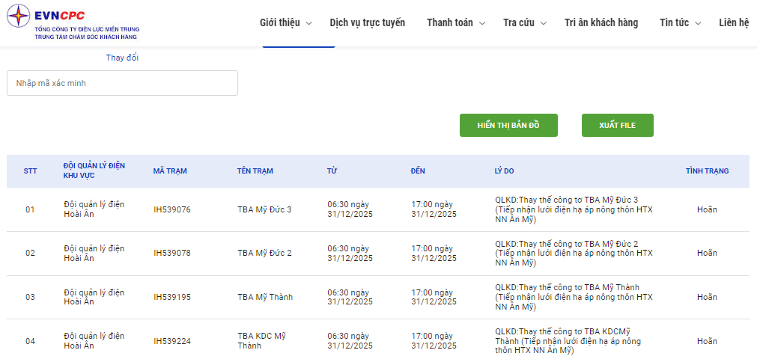Open Tri ân khách hàng menu item
This screenshot has height=362, width=757.
coord(601,22)
